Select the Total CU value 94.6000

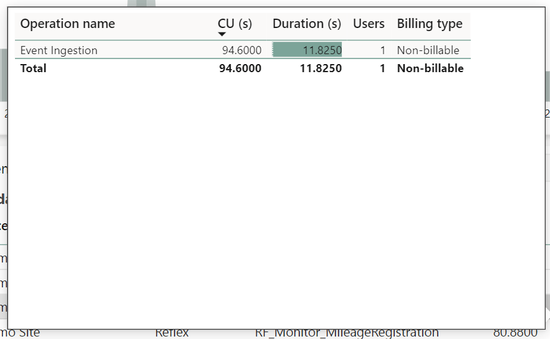point(240,68)
